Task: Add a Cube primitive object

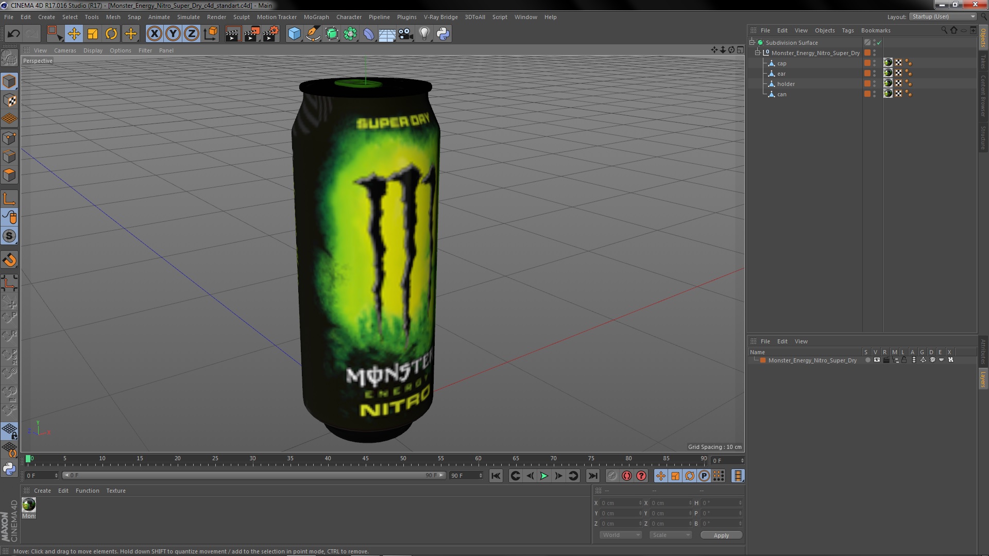Action: click(x=294, y=34)
